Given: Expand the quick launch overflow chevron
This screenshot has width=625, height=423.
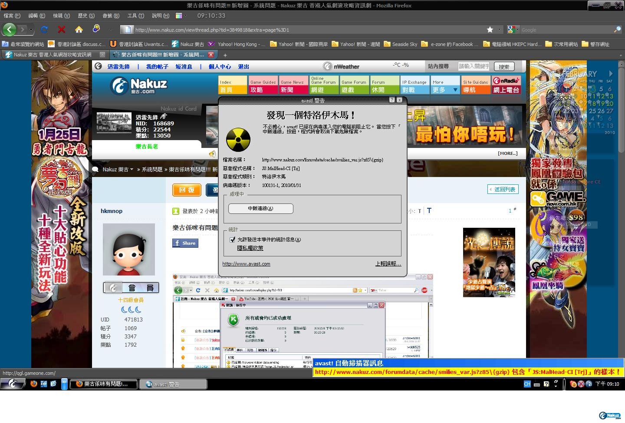Looking at the screenshot, I should click(x=64, y=384).
